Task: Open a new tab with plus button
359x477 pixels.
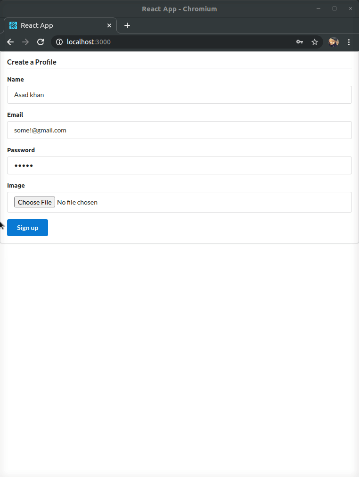Action: click(x=127, y=25)
